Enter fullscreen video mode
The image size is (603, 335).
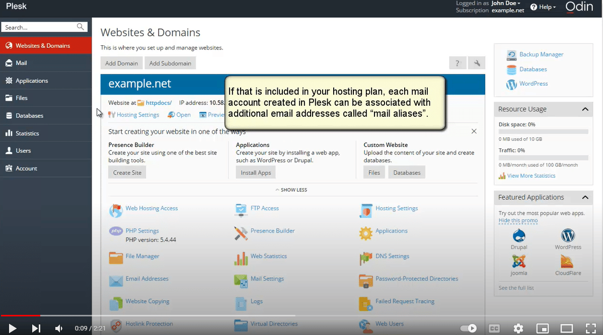point(590,328)
